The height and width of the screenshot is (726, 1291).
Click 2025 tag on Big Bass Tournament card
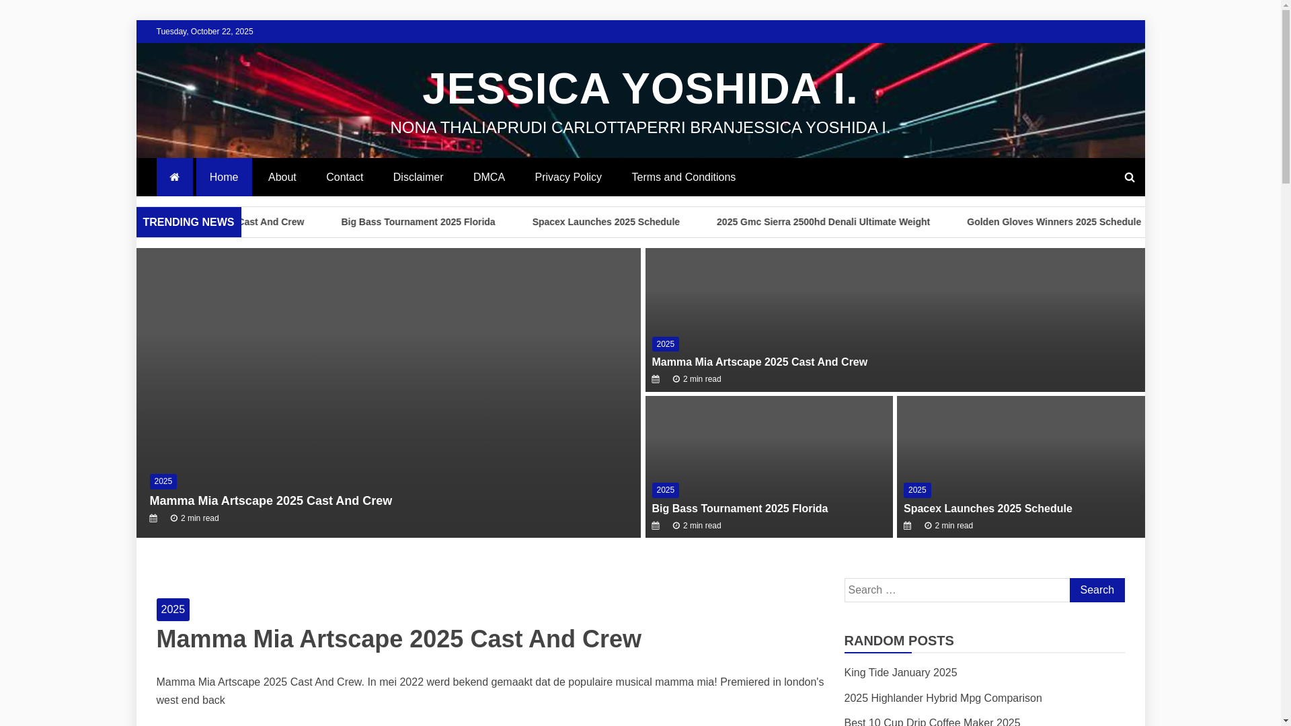pyautogui.click(x=665, y=490)
